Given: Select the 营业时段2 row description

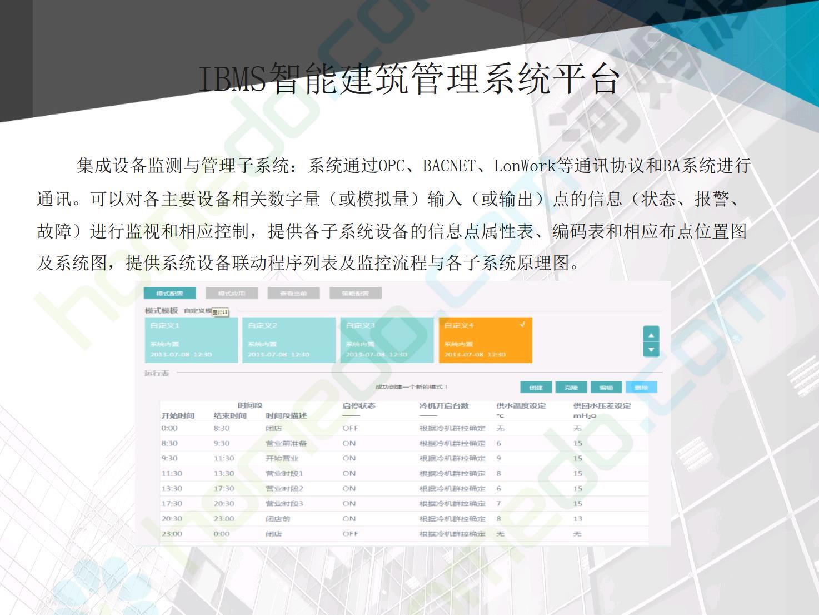Looking at the screenshot, I should tap(284, 488).
